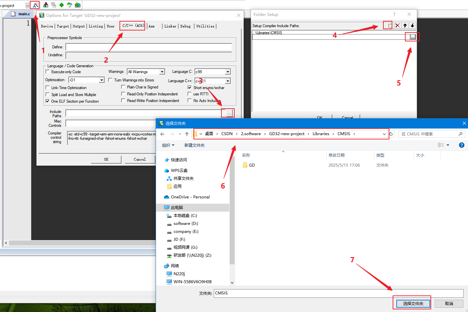Open the view options dropdown arrow
The width and height of the screenshot is (468, 312).
pyautogui.click(x=448, y=145)
